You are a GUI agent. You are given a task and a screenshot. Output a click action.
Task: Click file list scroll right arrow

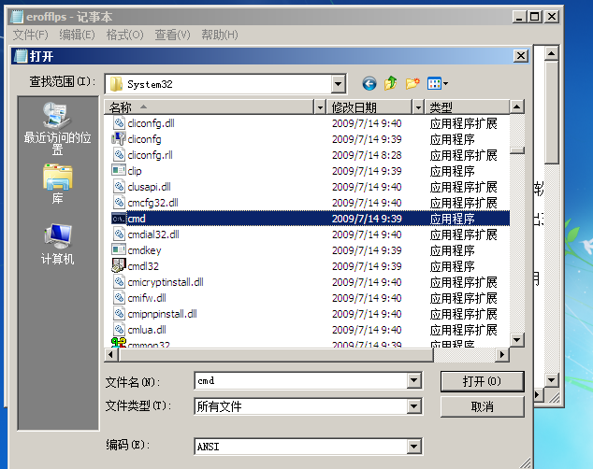[502, 355]
